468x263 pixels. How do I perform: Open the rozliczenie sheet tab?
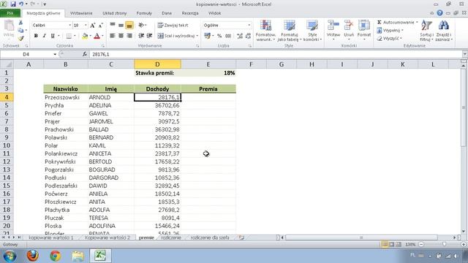point(171,237)
